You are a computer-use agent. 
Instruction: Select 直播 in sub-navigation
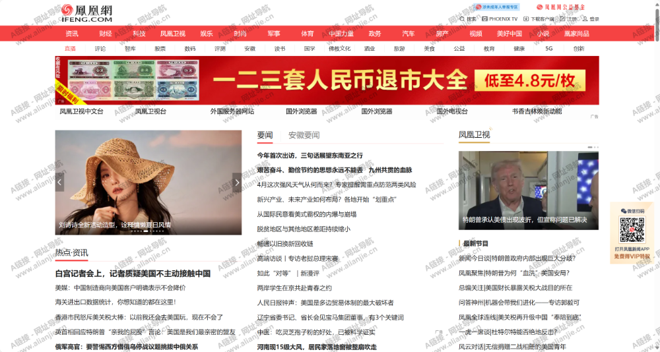(71, 48)
